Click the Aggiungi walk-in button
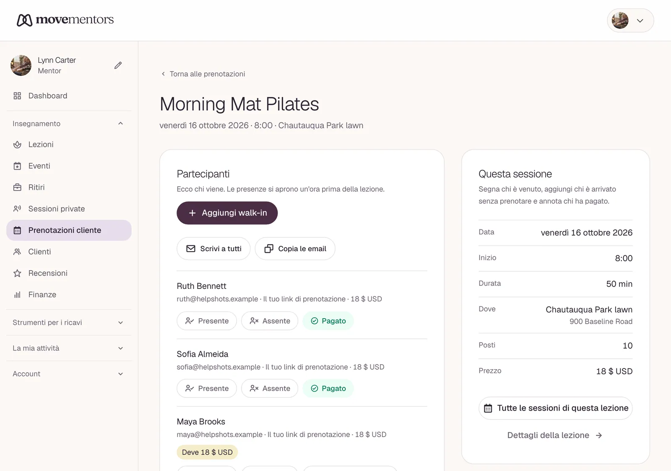Viewport: 671px width, 471px height. tap(227, 213)
